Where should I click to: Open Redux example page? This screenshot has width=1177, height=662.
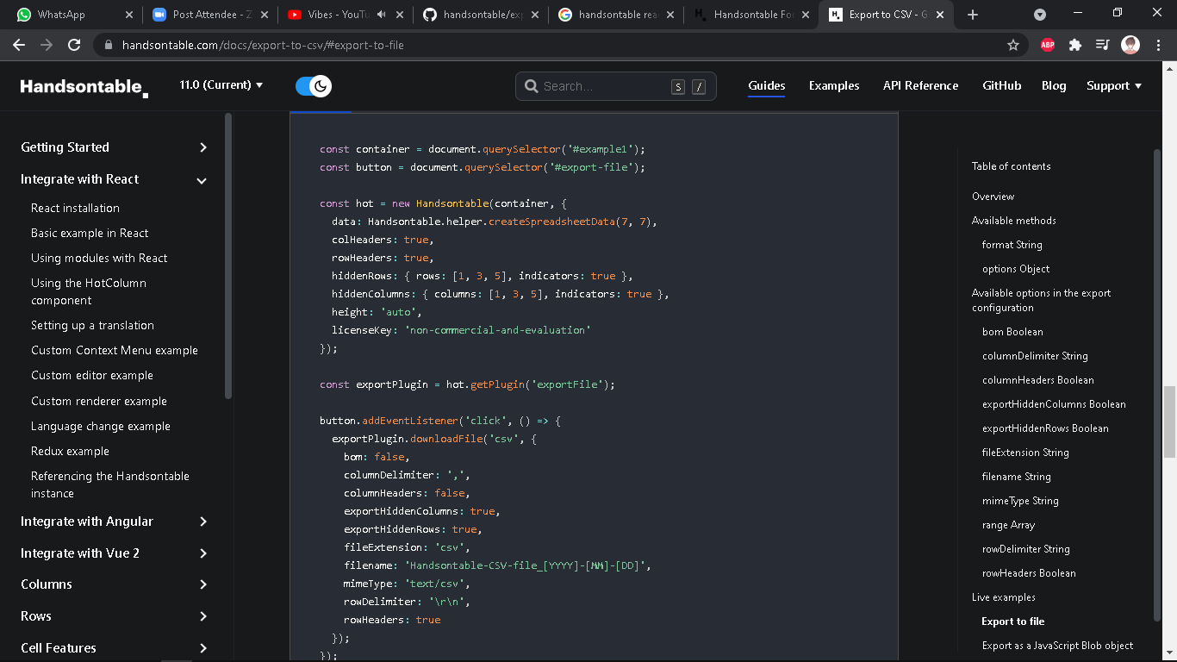pyautogui.click(x=70, y=451)
